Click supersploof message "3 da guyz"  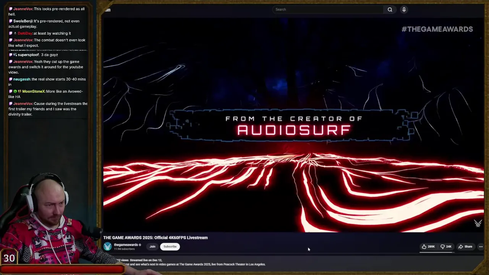coord(49,55)
